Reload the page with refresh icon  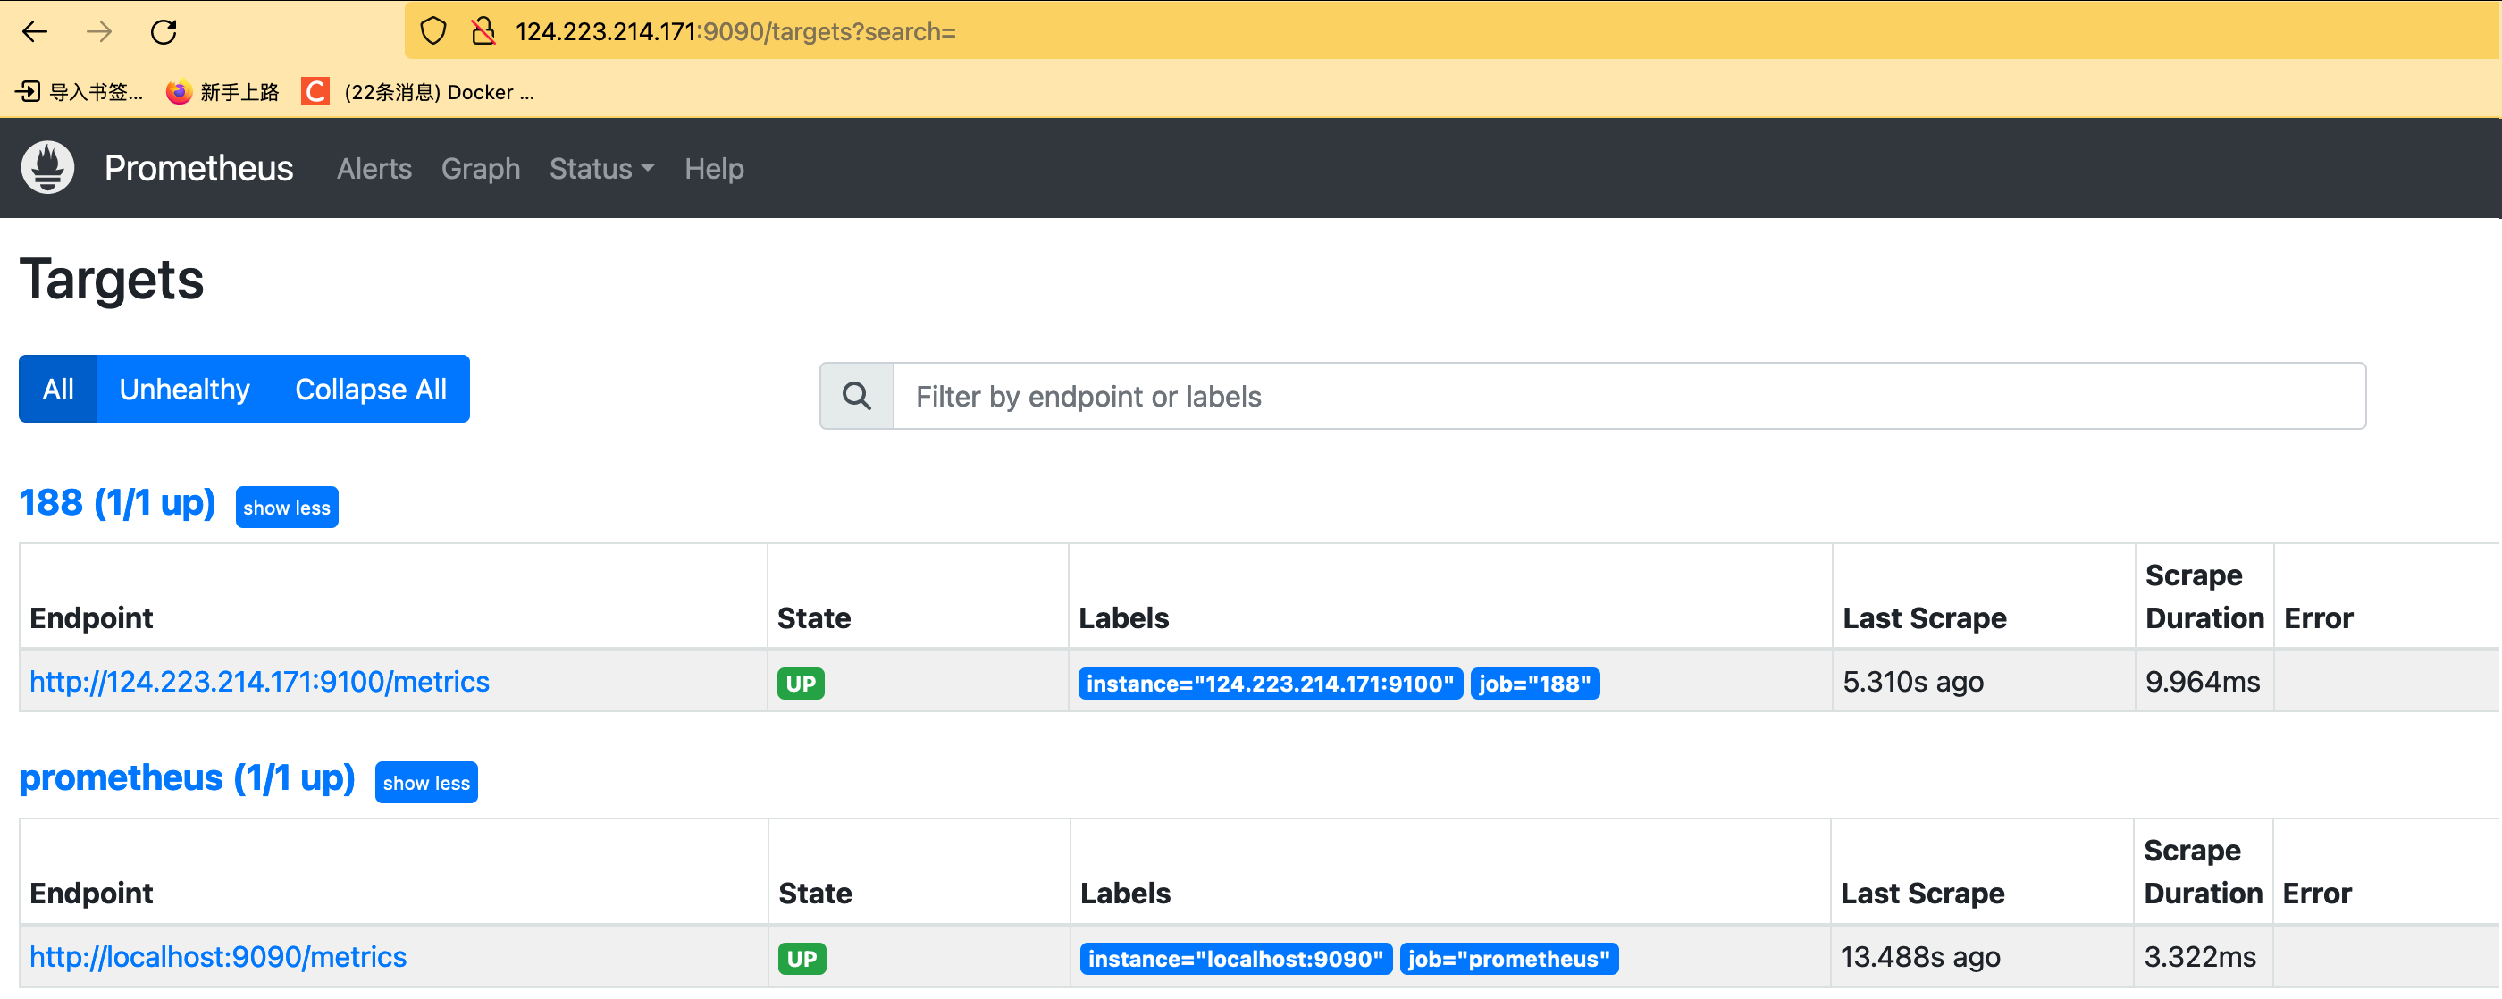point(164,32)
